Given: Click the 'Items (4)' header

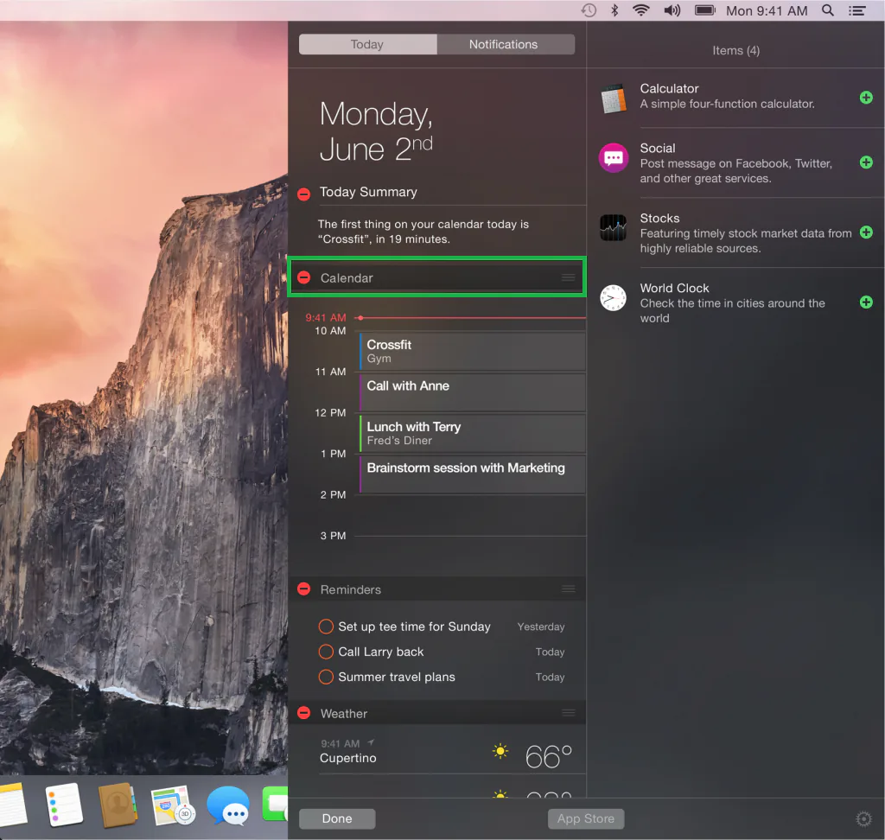Looking at the screenshot, I should coord(736,50).
